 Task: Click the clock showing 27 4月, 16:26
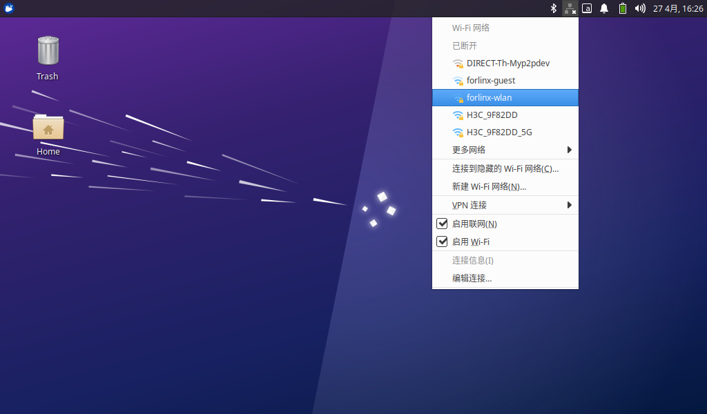coord(678,8)
